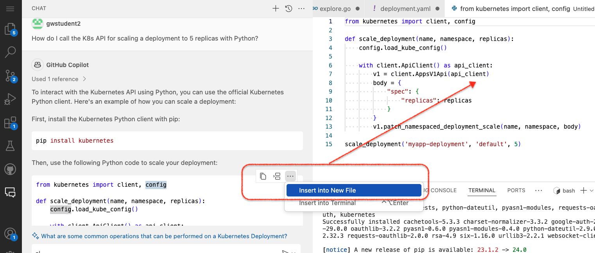Open the Explorer view in activity bar
This screenshot has width=595, height=253.
pos(10,29)
